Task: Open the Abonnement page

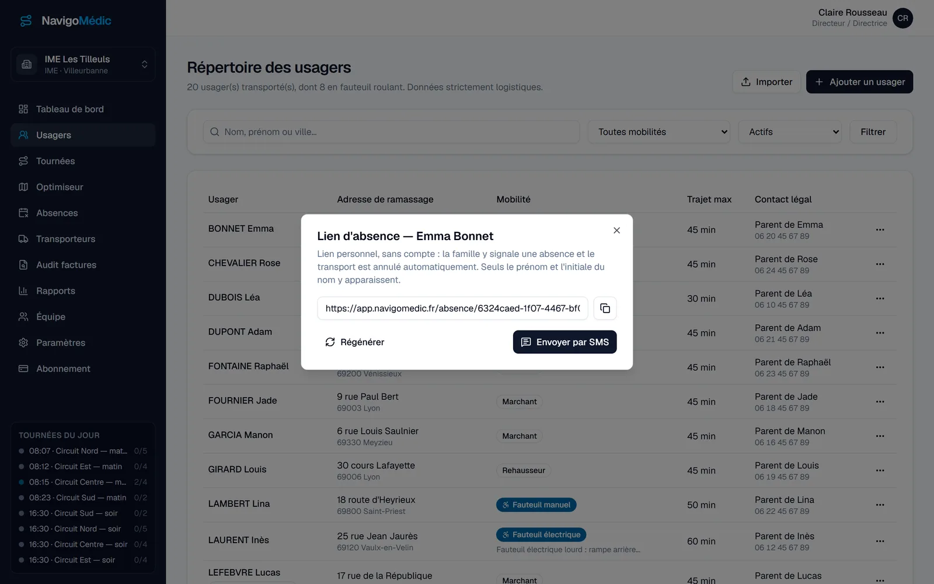Action: click(83, 369)
